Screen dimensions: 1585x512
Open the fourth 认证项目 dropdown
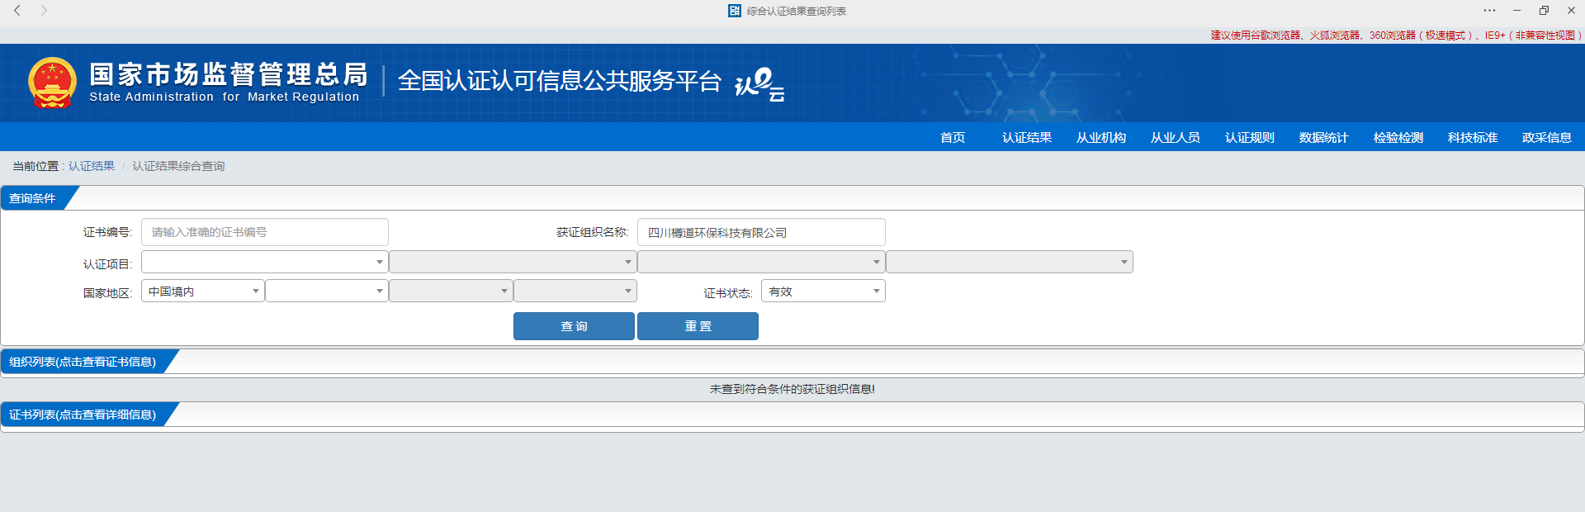[1010, 262]
